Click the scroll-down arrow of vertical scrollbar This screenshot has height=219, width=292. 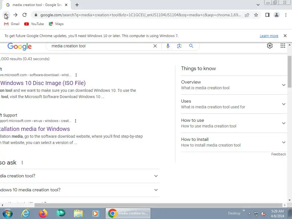tap(290, 200)
